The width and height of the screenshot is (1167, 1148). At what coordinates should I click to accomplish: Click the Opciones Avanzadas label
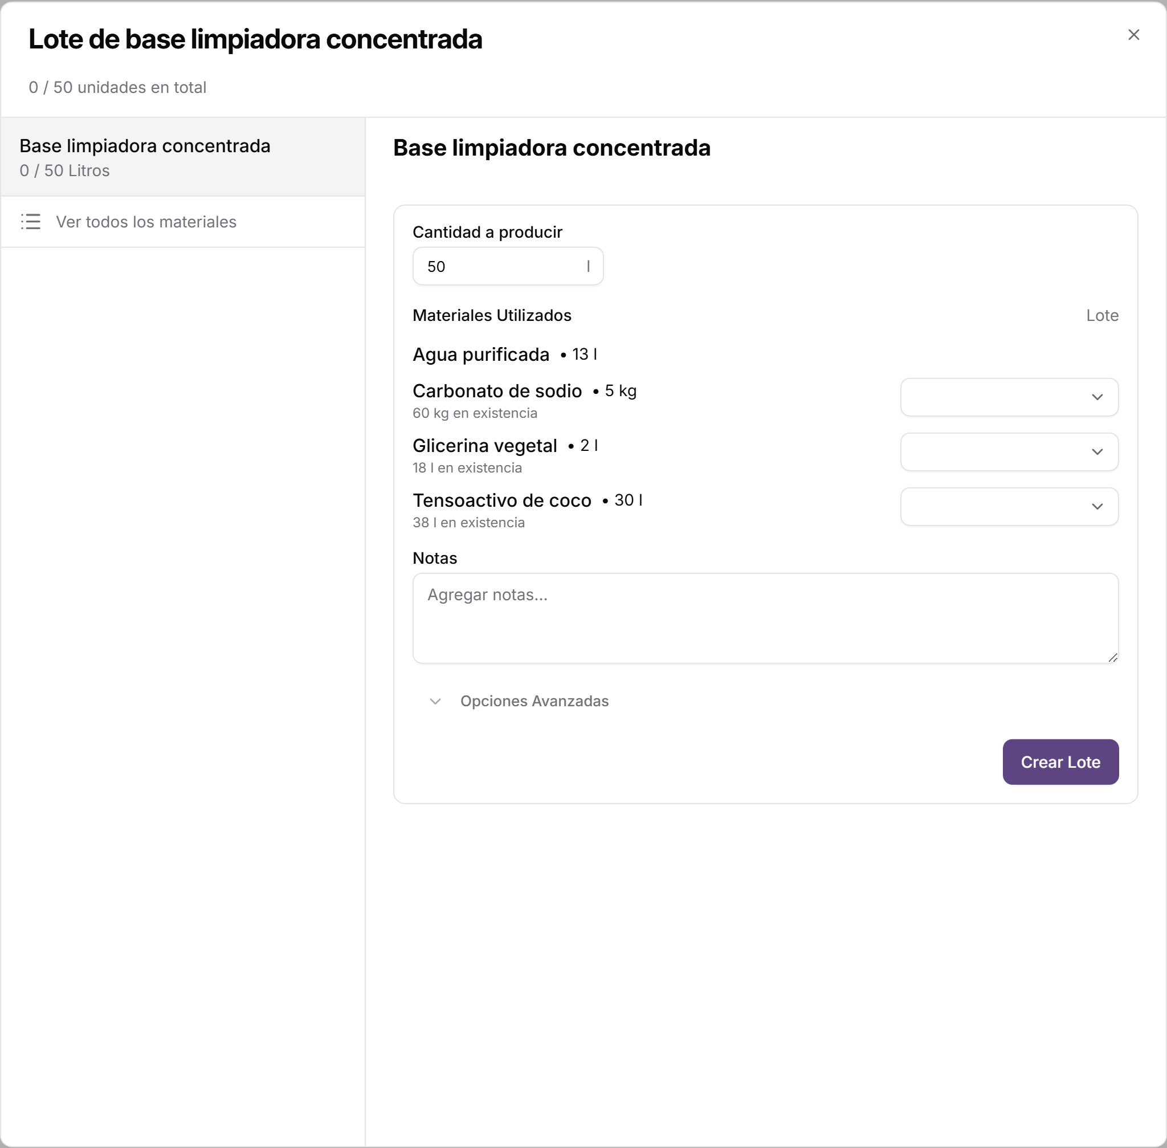pos(534,701)
